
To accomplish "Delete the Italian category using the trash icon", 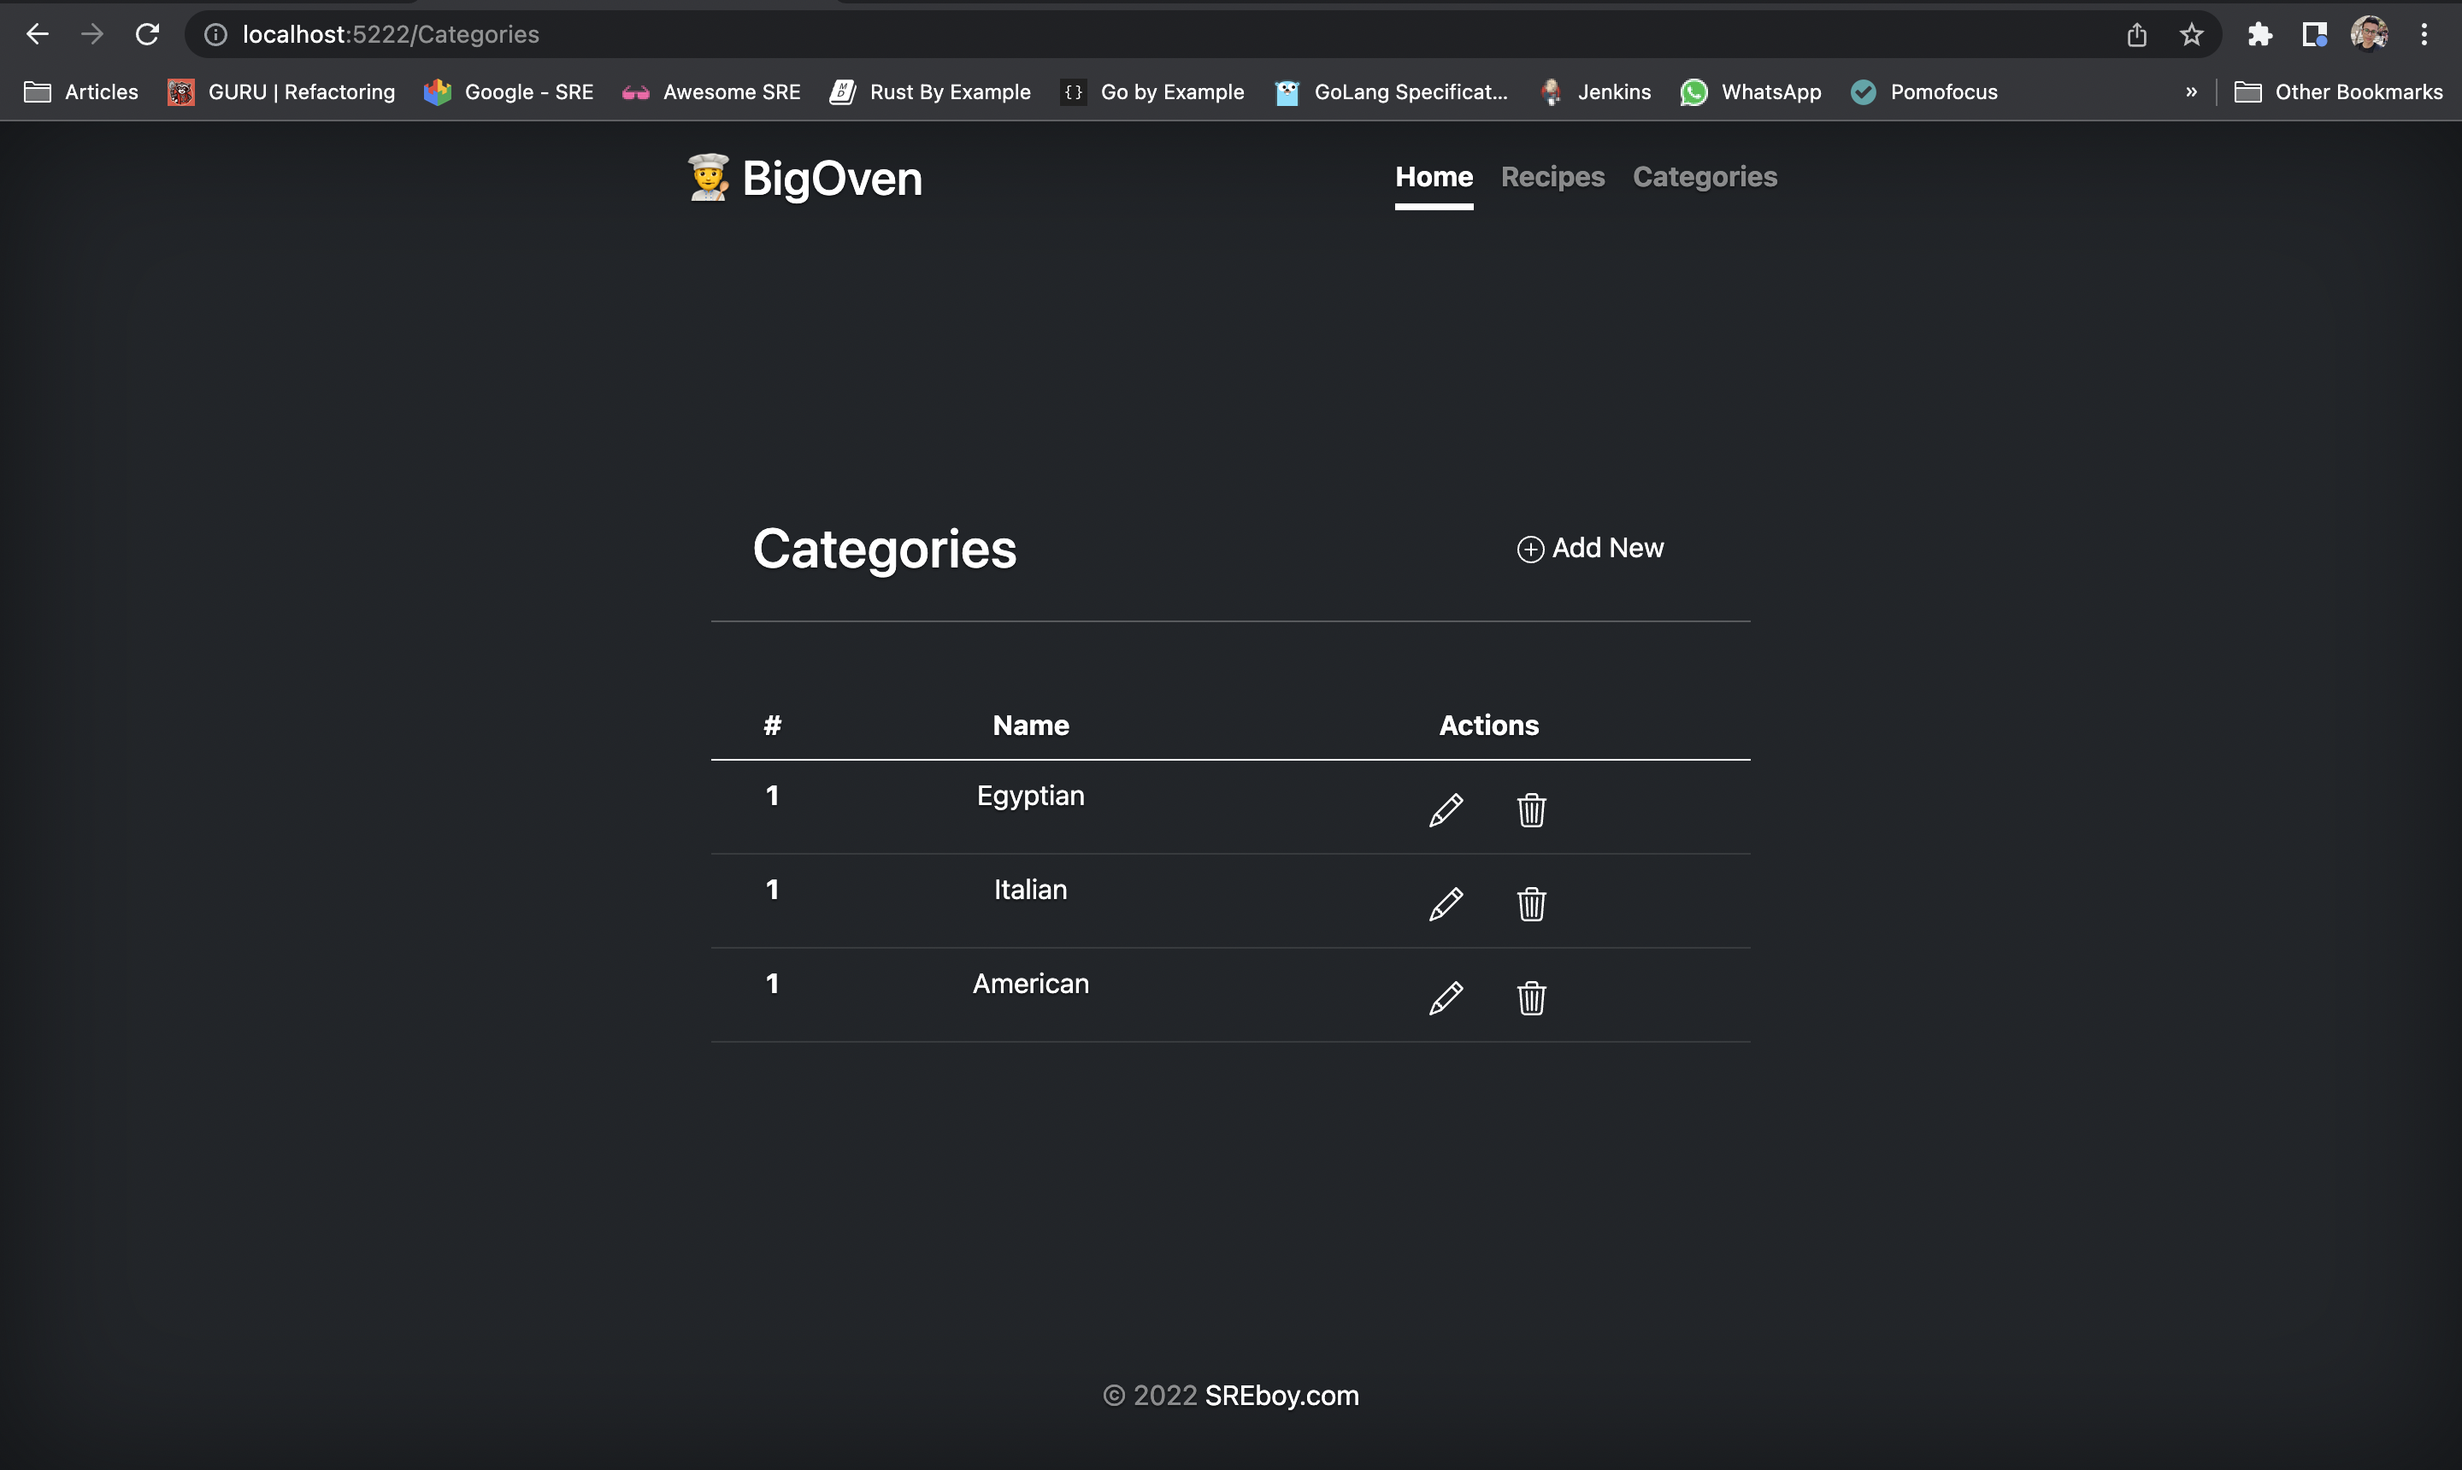I will tap(1531, 903).
